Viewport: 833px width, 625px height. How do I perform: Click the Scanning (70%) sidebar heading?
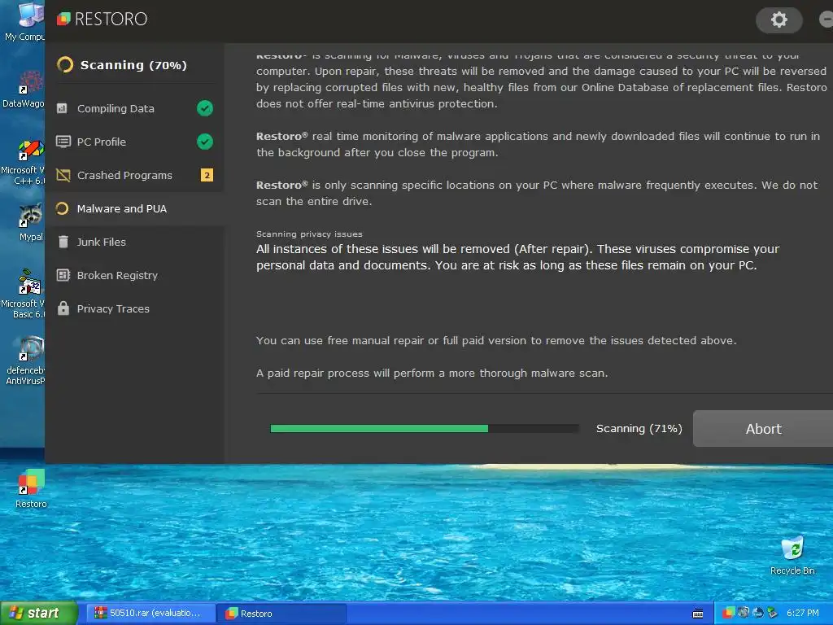(133, 65)
